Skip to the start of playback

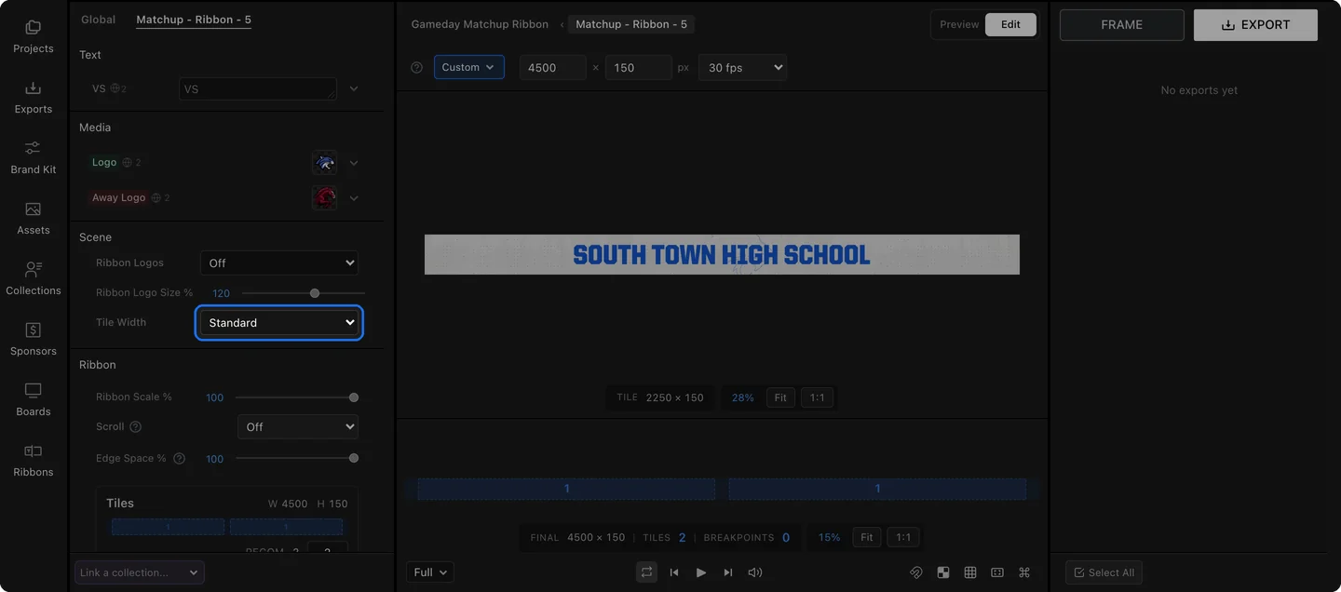[674, 572]
